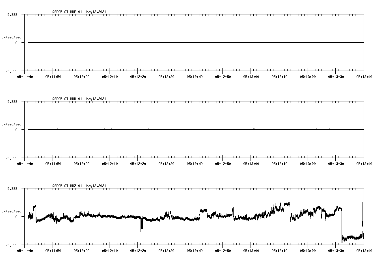
Task: Click the flat HNE waveform trace
Action: pos(170,42)
